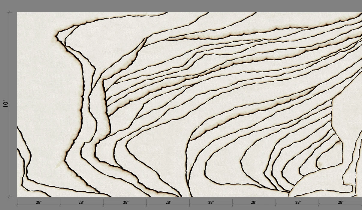This screenshot has width=362, height=210.
Task: Click the burnt-paper contour mural artwork
Action: pos(189,104)
